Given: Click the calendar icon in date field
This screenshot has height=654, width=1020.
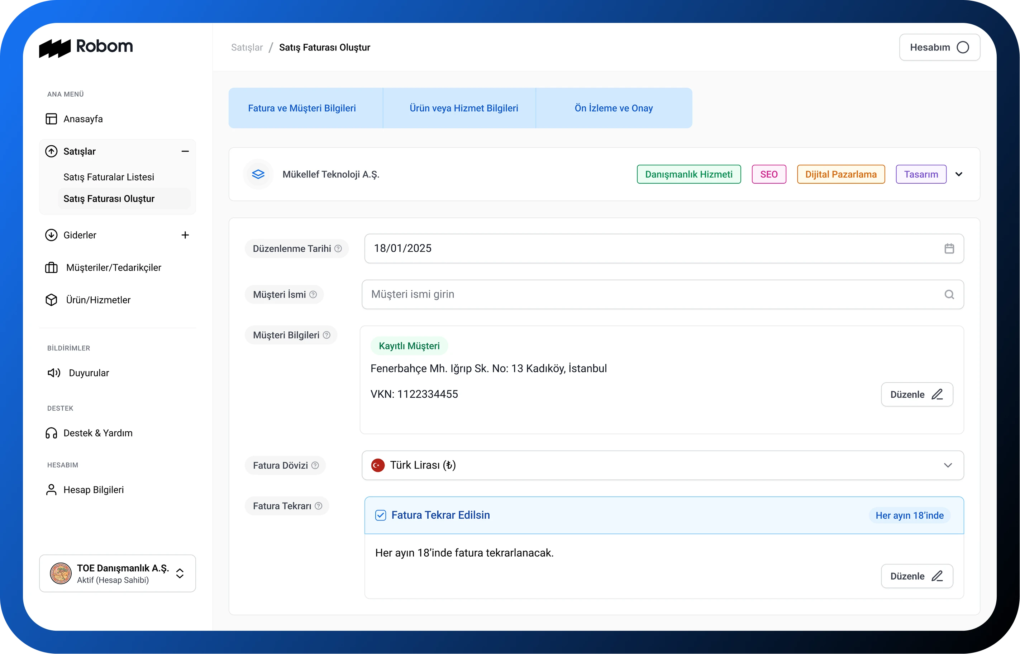Looking at the screenshot, I should pos(949,248).
